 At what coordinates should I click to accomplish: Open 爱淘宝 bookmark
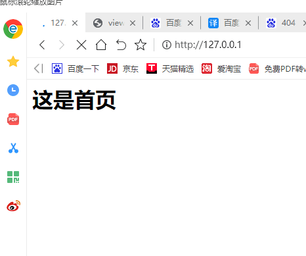coord(221,68)
